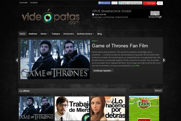Click the Anuncios Google label
The height and width of the screenshot is (121, 181).
(155, 17)
